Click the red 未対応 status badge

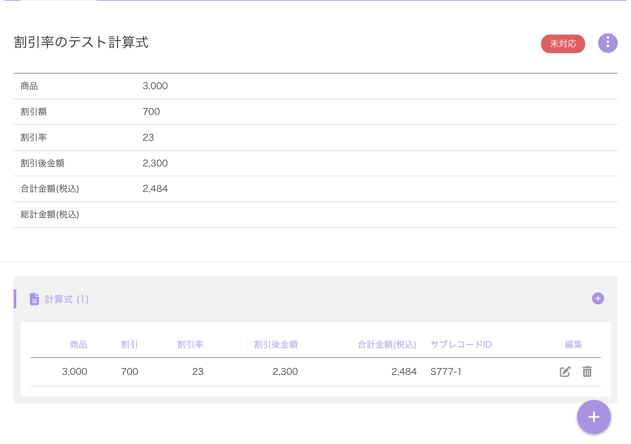563,44
